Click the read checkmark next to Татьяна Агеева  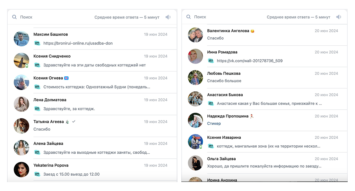click(x=73, y=122)
